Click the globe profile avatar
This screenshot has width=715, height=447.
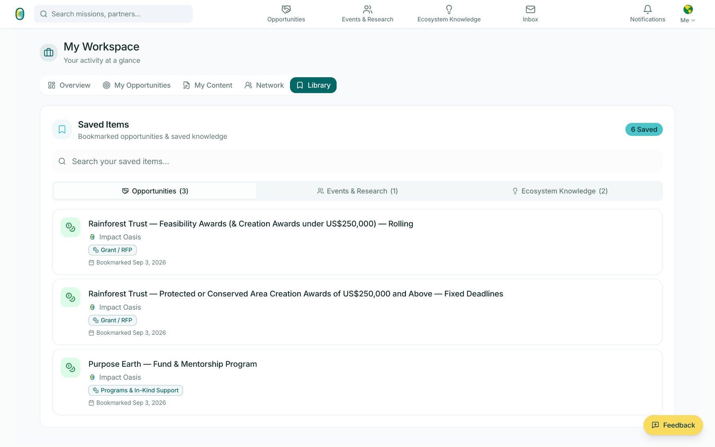click(x=688, y=9)
